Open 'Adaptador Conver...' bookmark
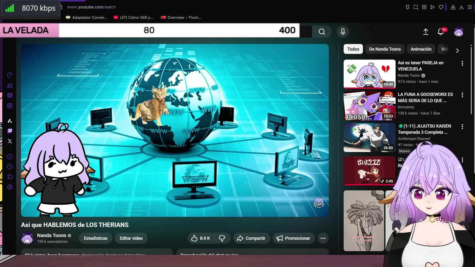The height and width of the screenshot is (267, 475). tap(86, 17)
